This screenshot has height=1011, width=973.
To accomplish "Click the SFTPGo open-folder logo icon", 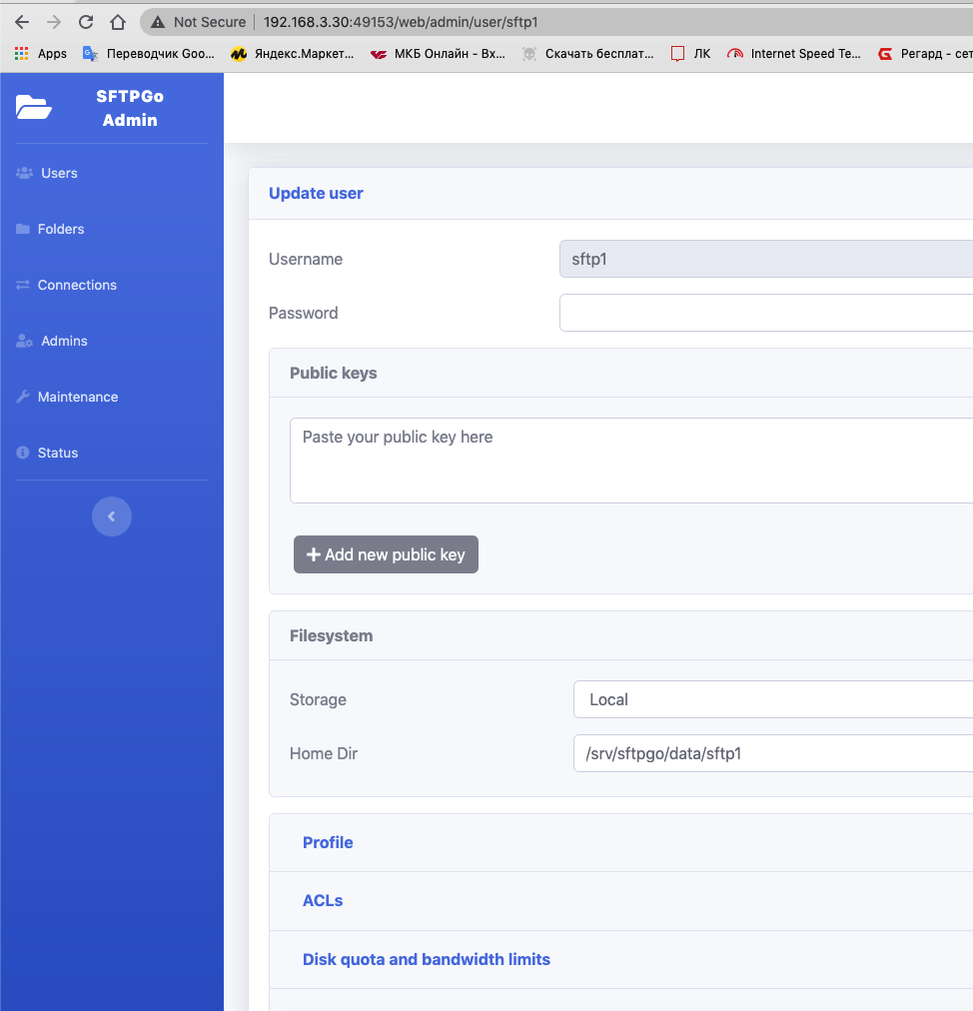I will pyautogui.click(x=34, y=107).
